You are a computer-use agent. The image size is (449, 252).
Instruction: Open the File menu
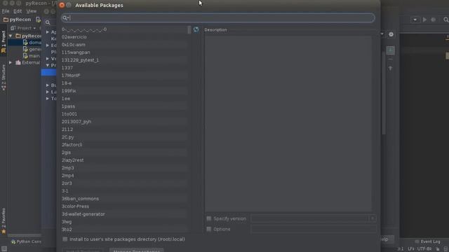[x=6, y=11]
